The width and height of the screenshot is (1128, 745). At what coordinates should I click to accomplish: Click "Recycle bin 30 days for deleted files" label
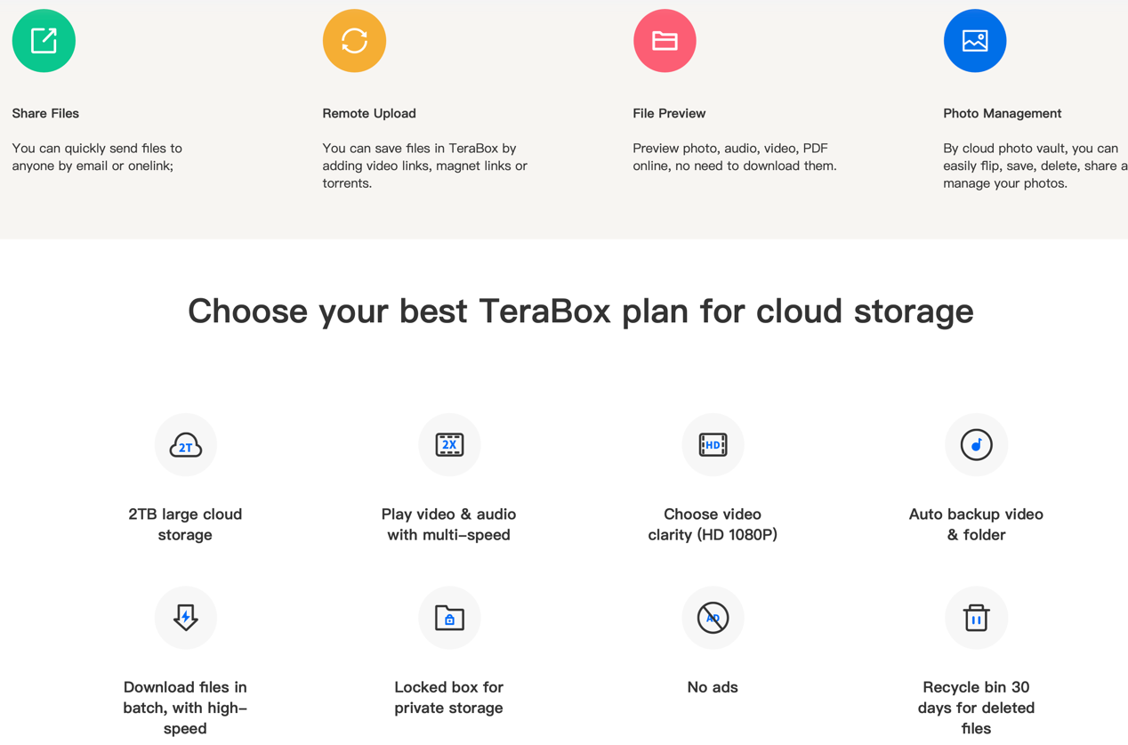click(976, 708)
